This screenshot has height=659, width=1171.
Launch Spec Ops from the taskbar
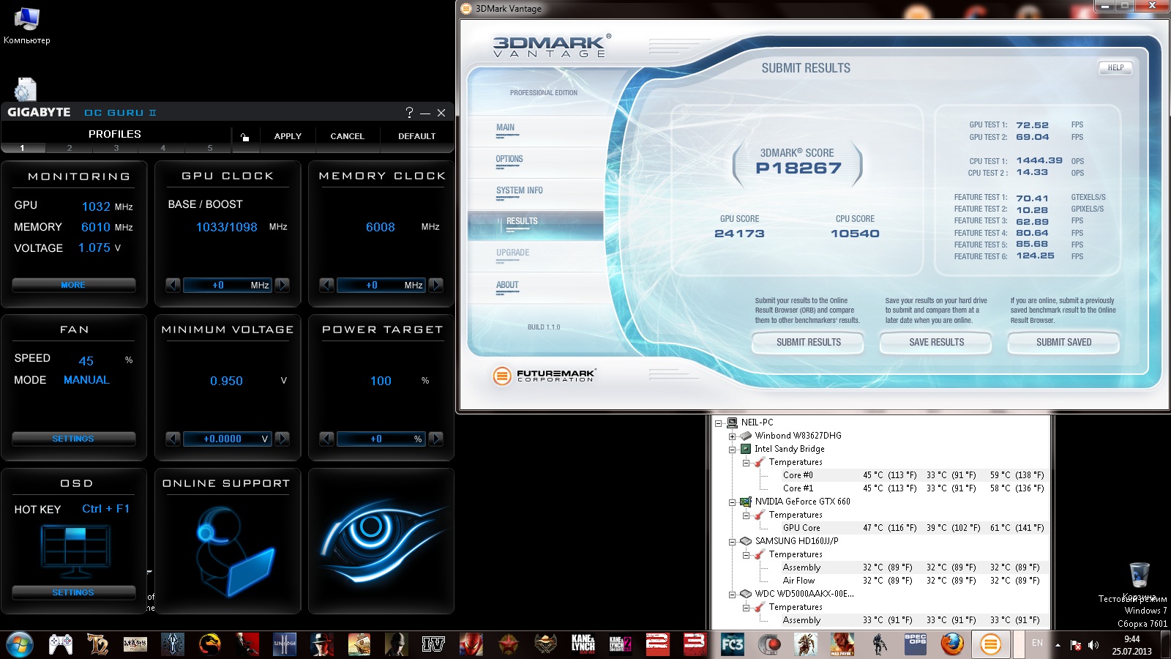[x=916, y=644]
